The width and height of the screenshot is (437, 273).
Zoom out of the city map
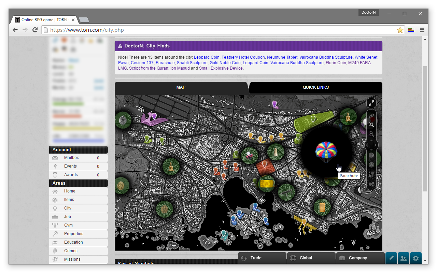tap(371, 134)
